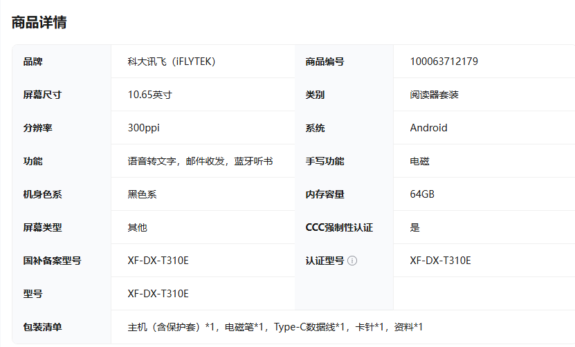
Task: Click the 包装清单 label
Action: point(42,327)
